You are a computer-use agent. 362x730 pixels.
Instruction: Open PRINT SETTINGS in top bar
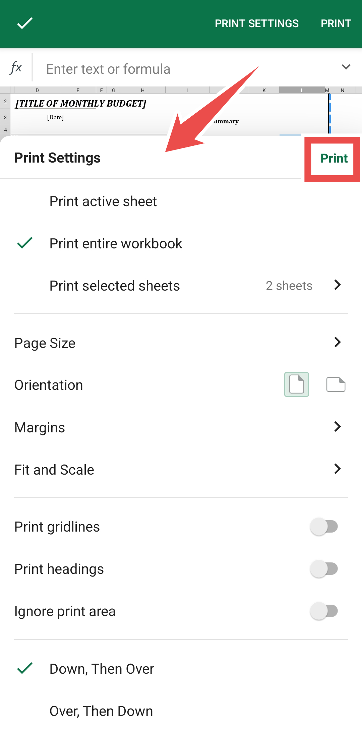257,23
